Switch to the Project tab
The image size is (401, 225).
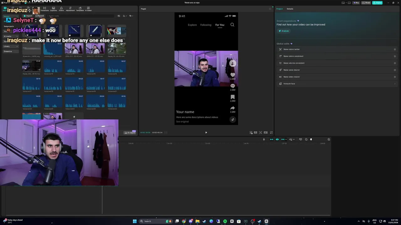tap(279, 9)
